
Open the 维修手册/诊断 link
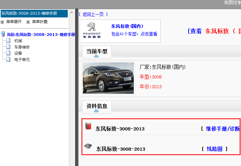coord(223,129)
